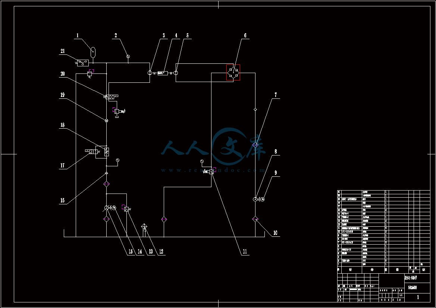Select callout number 7

coord(276,95)
